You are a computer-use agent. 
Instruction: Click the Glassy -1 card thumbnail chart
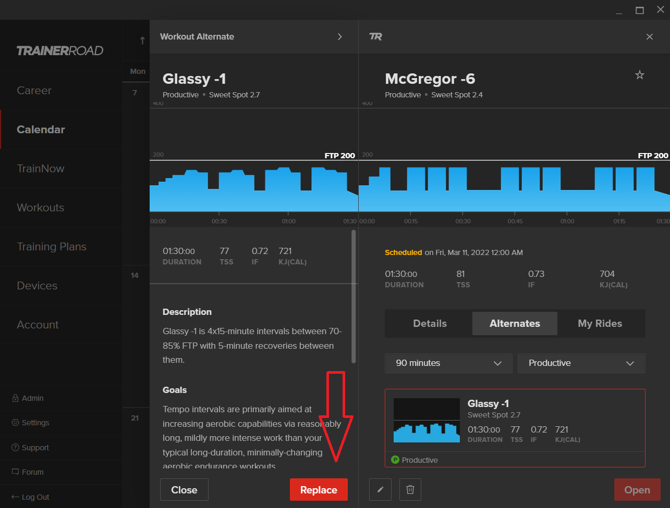pos(427,421)
